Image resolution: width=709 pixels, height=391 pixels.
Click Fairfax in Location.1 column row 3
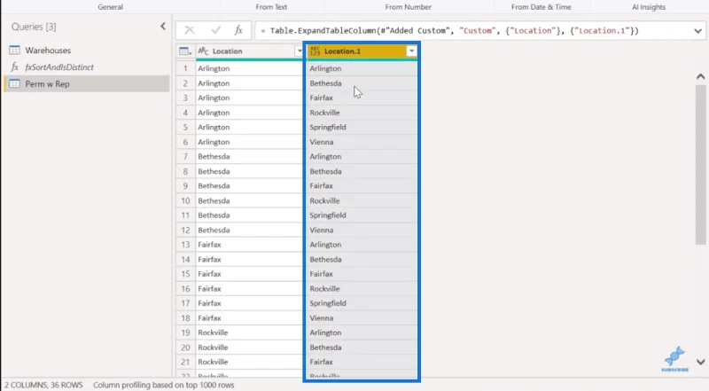pos(321,98)
